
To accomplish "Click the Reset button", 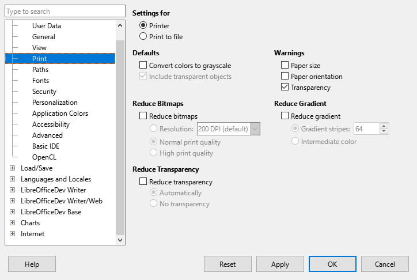I will point(228,264).
